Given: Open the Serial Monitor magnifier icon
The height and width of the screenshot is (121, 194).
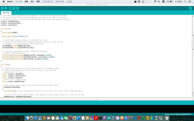Looking at the screenshot, I should 190,8.
